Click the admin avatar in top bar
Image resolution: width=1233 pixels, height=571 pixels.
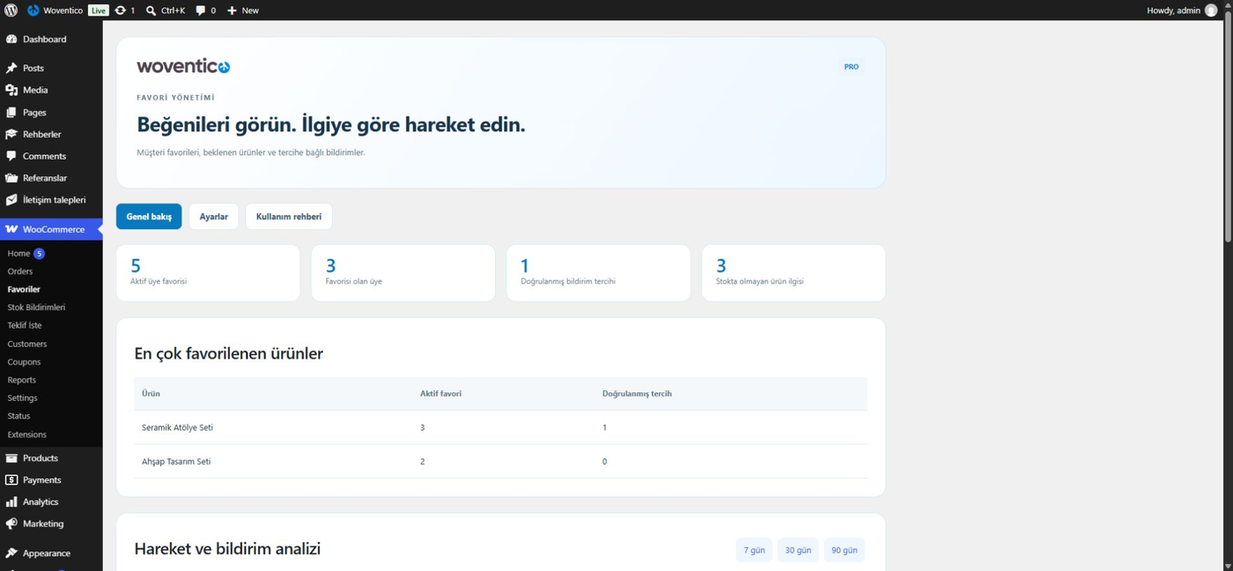1211,11
